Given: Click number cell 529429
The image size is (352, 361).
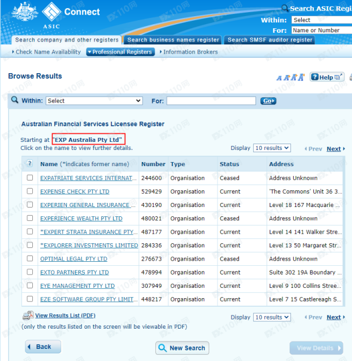Looking at the screenshot, I should pyautogui.click(x=152, y=191).
